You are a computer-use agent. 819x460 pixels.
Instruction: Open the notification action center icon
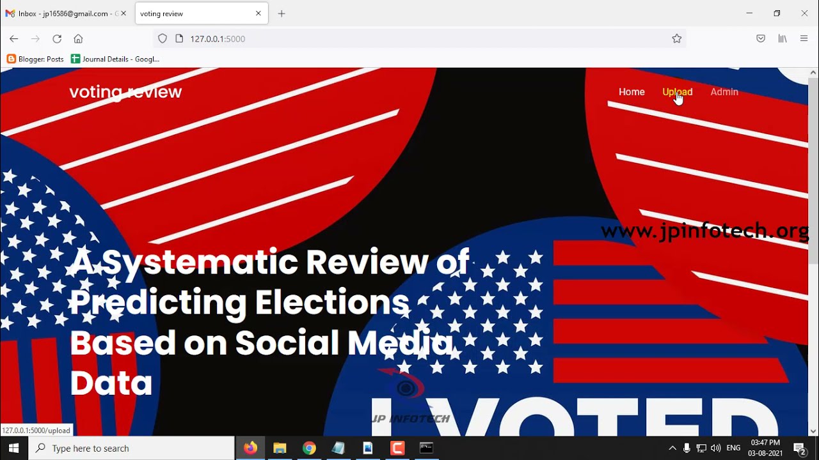pyautogui.click(x=800, y=448)
